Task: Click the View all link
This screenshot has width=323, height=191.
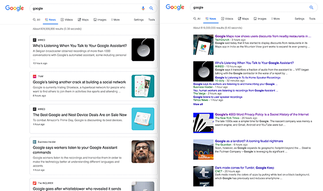Action: coord(198,104)
